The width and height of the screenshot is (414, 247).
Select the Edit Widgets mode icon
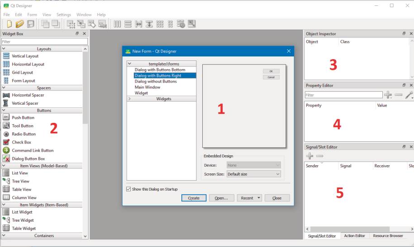[71, 24]
